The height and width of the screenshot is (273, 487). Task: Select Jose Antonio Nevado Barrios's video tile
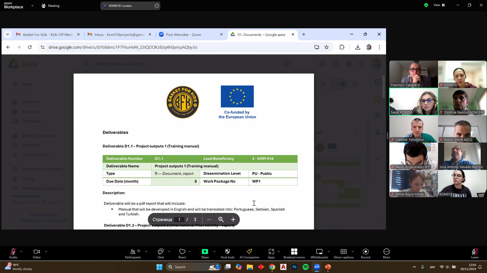coord(462,156)
